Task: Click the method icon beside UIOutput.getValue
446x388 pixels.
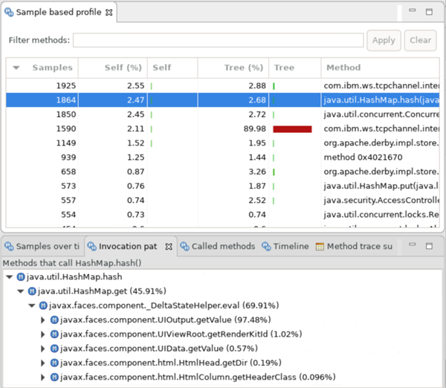Action: coord(54,320)
